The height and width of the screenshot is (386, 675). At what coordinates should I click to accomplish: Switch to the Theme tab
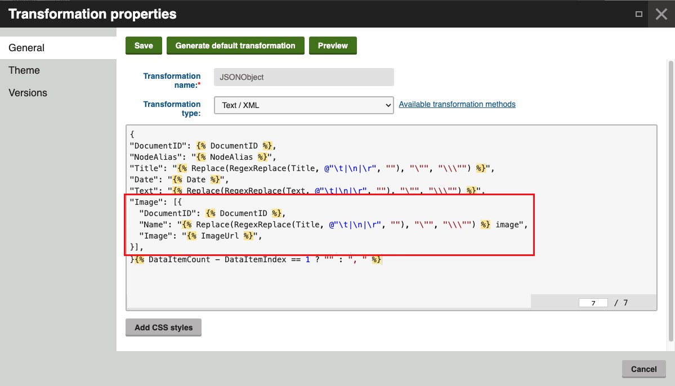tap(24, 70)
